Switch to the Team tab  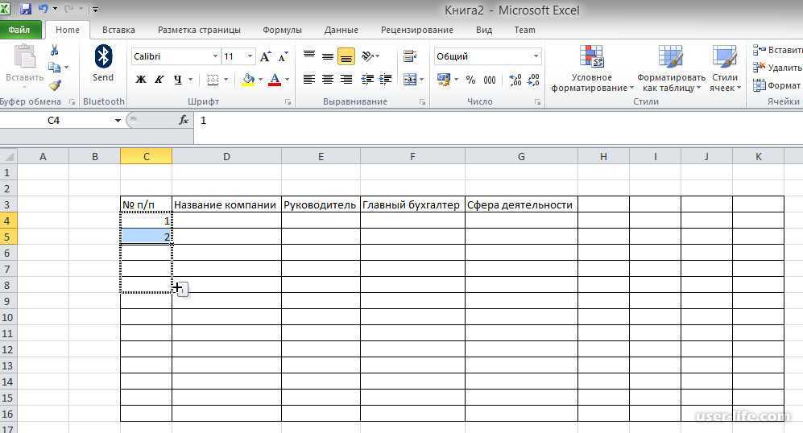pyautogui.click(x=524, y=30)
